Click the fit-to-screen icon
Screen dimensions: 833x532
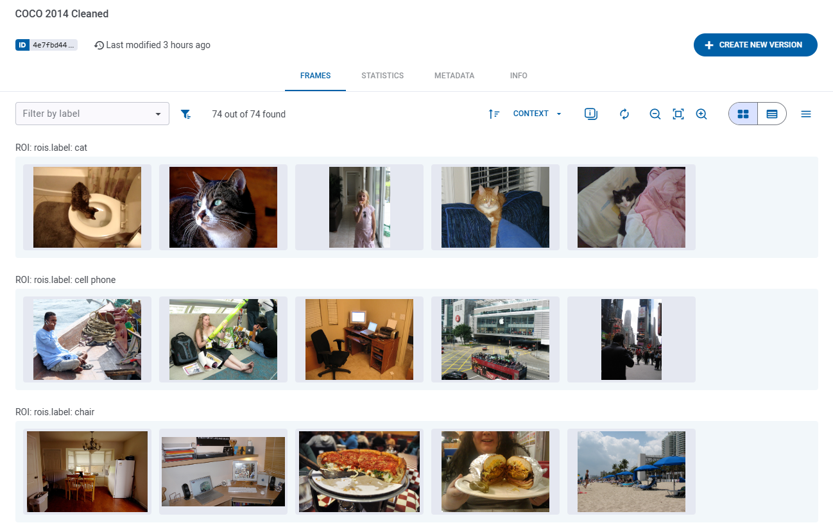point(678,114)
